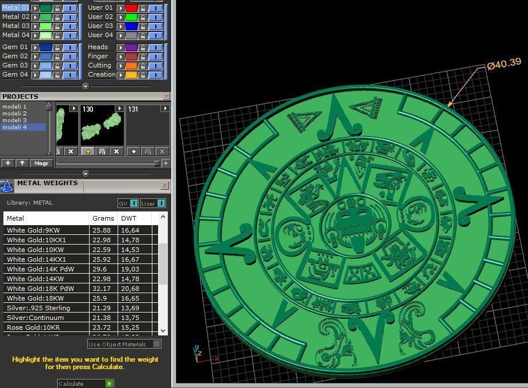
Task: Lock the Gem 04 layer
Action: [x=58, y=75]
